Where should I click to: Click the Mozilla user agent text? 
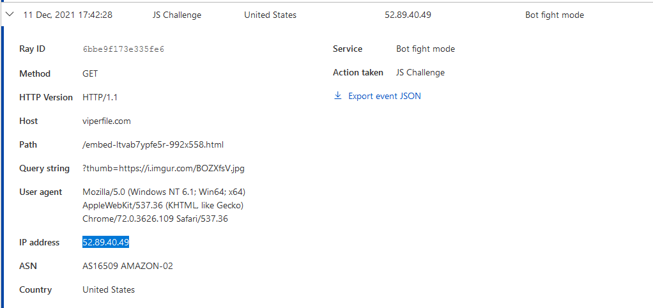(x=164, y=205)
